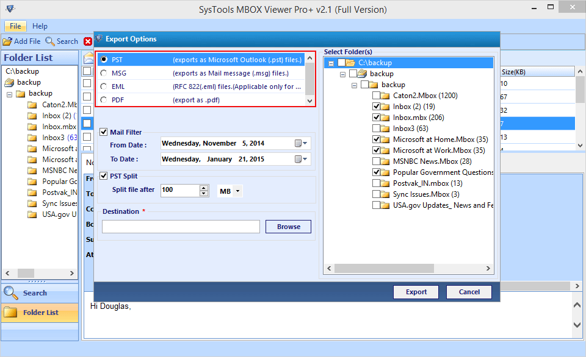Viewport: 586px width, 357px height.
Task: Disable the PST Split checkbox
Action: 104,175
